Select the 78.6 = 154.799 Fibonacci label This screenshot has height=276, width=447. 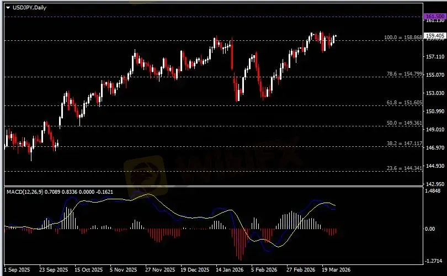[403, 73]
